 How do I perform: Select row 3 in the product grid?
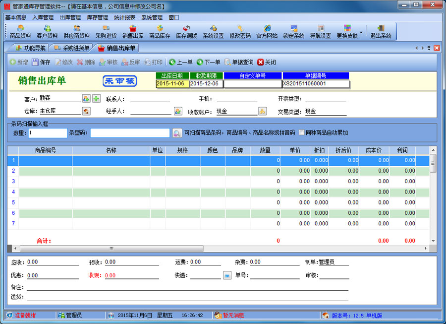click(218, 182)
